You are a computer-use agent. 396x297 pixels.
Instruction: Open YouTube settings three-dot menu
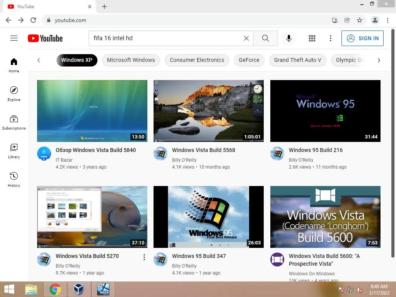coord(330,38)
